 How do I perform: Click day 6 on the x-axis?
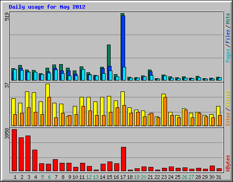point(49,177)
